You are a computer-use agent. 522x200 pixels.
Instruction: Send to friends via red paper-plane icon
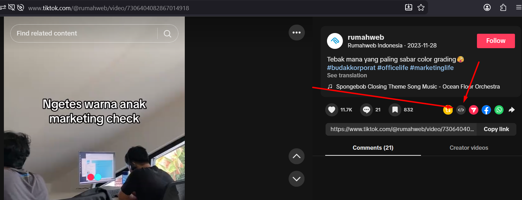click(473, 110)
